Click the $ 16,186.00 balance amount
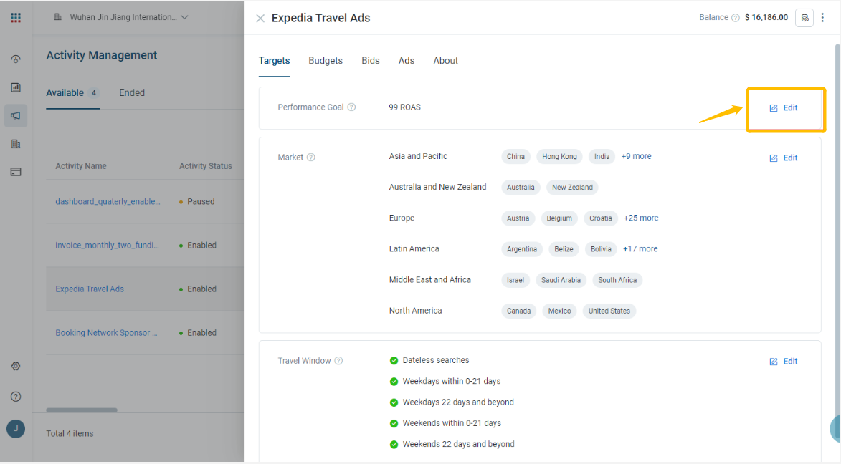This screenshot has height=464, width=841. 766,17
